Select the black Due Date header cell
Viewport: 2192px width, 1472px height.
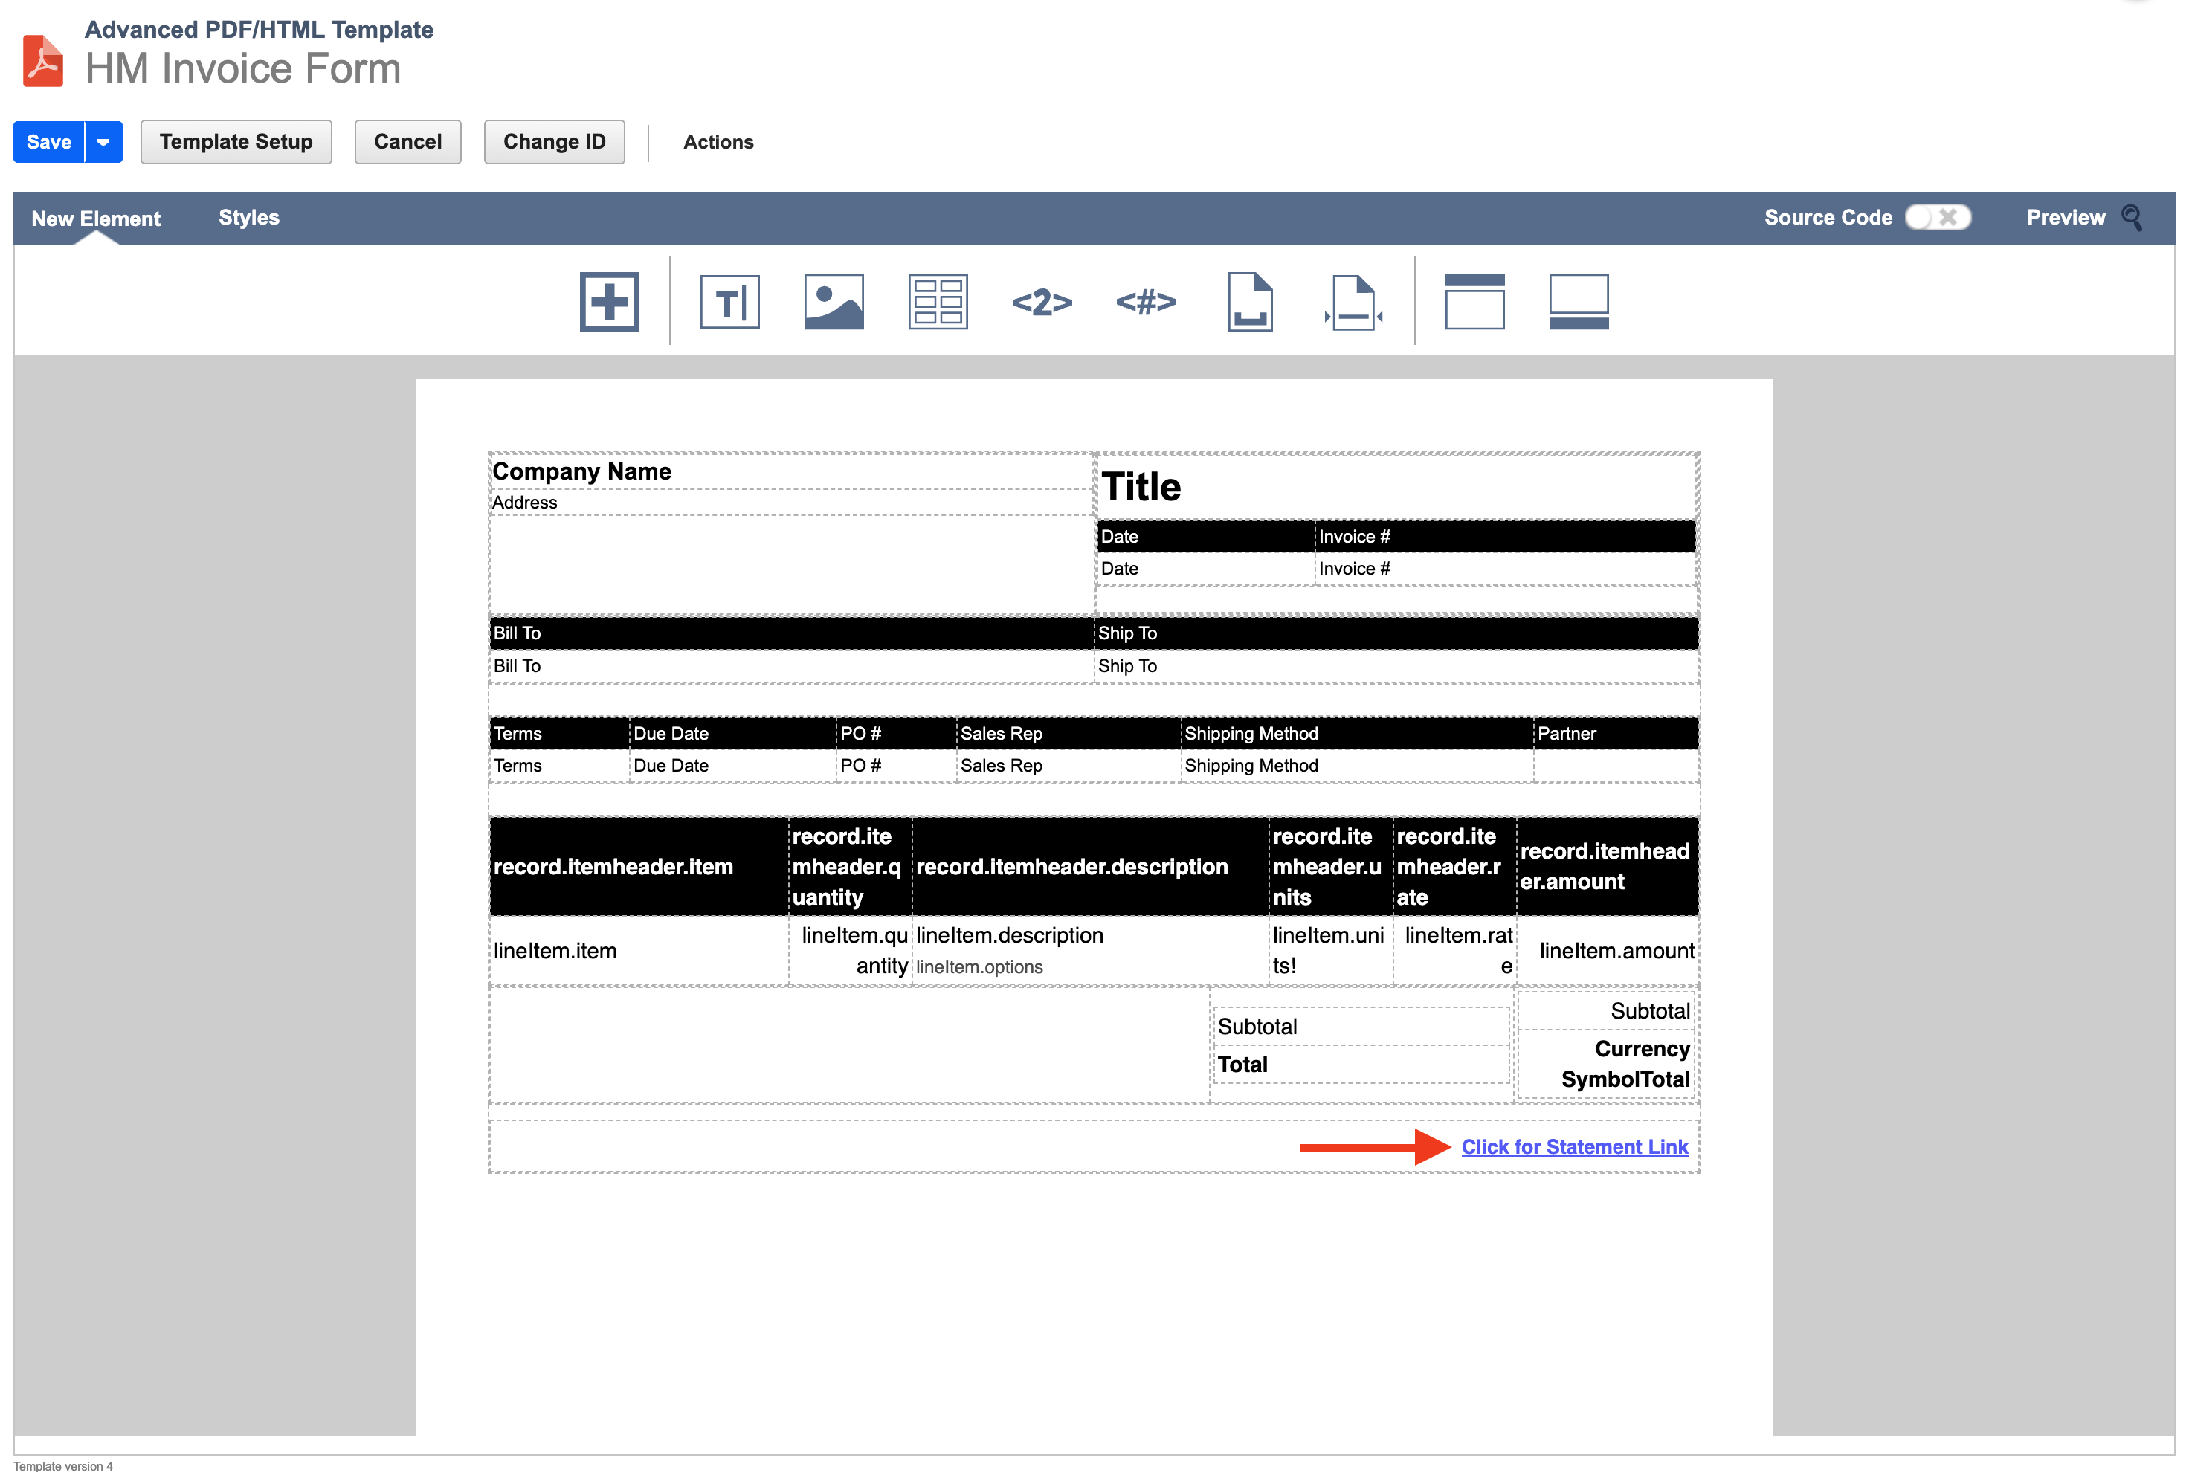(x=732, y=733)
